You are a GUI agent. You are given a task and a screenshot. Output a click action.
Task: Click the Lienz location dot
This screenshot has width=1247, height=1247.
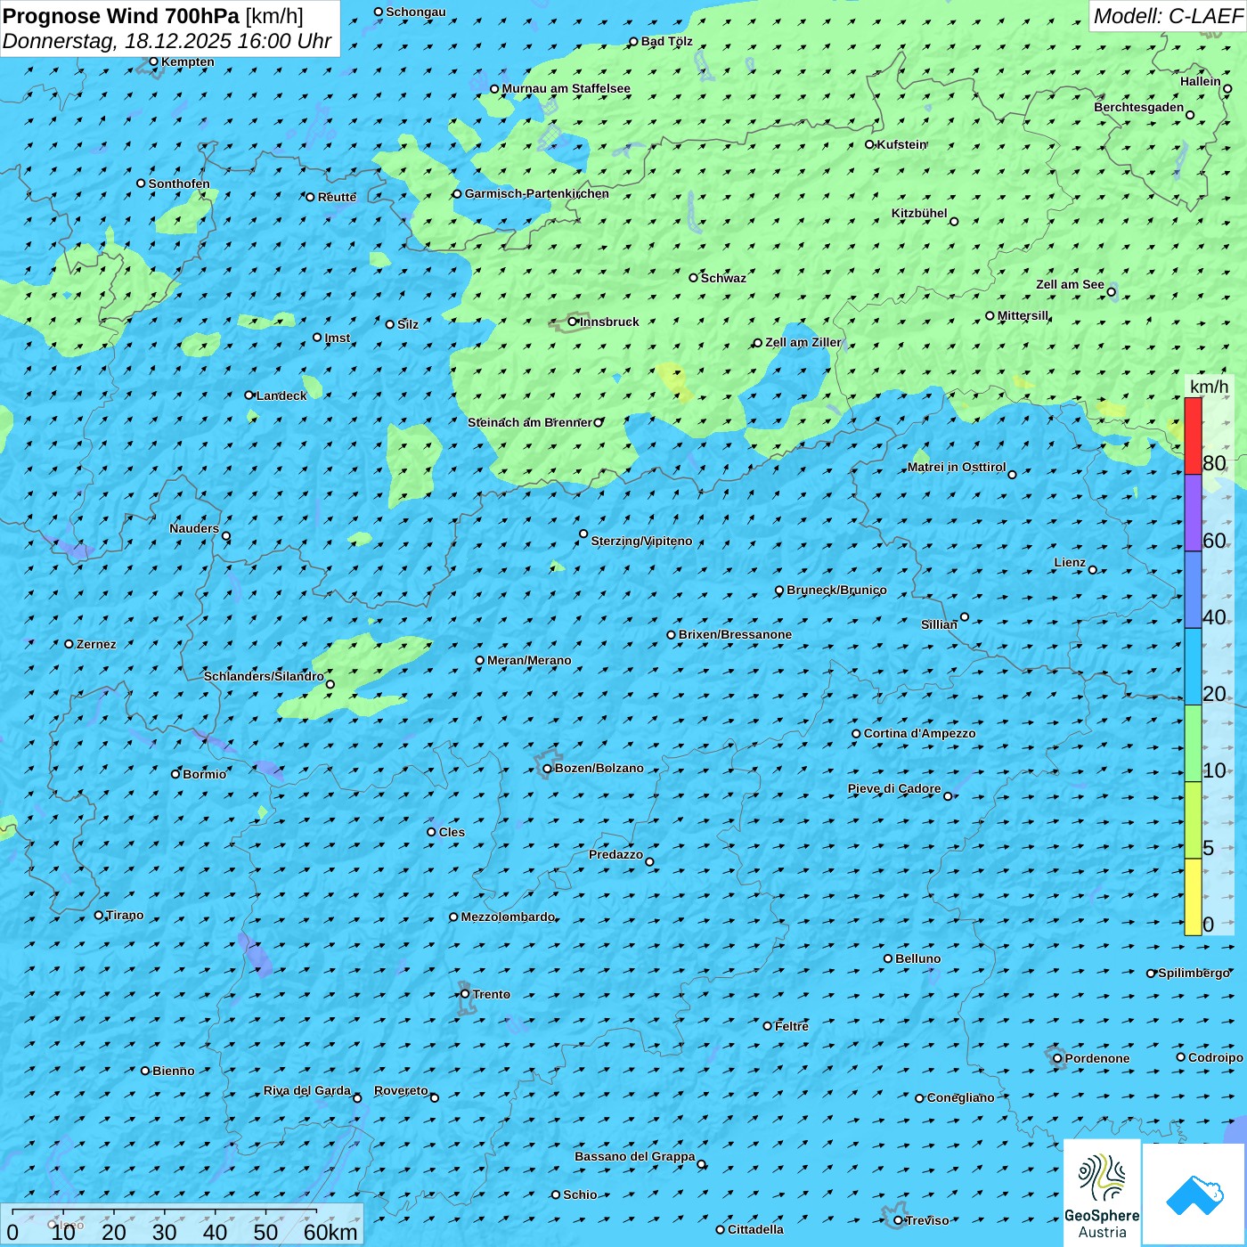point(1093,570)
